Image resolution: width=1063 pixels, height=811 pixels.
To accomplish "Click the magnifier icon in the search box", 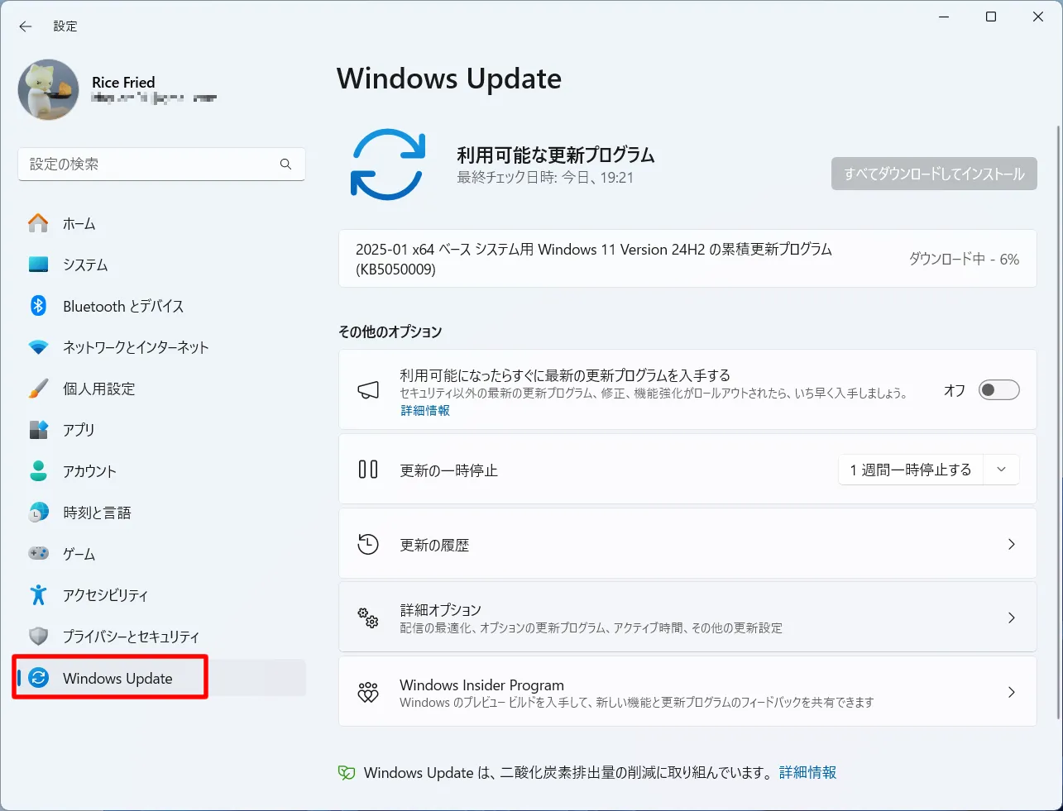I will [x=285, y=164].
